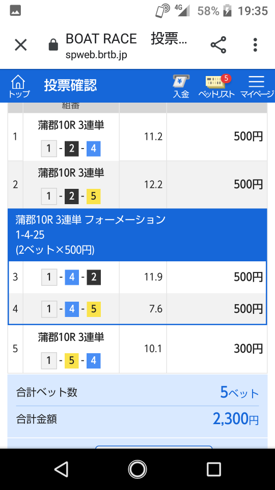This screenshot has height=490, width=275.
Task: Tap the 合計金額 2,300円 total
Action: pos(137,419)
